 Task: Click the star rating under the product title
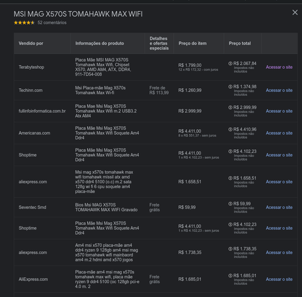point(24,22)
